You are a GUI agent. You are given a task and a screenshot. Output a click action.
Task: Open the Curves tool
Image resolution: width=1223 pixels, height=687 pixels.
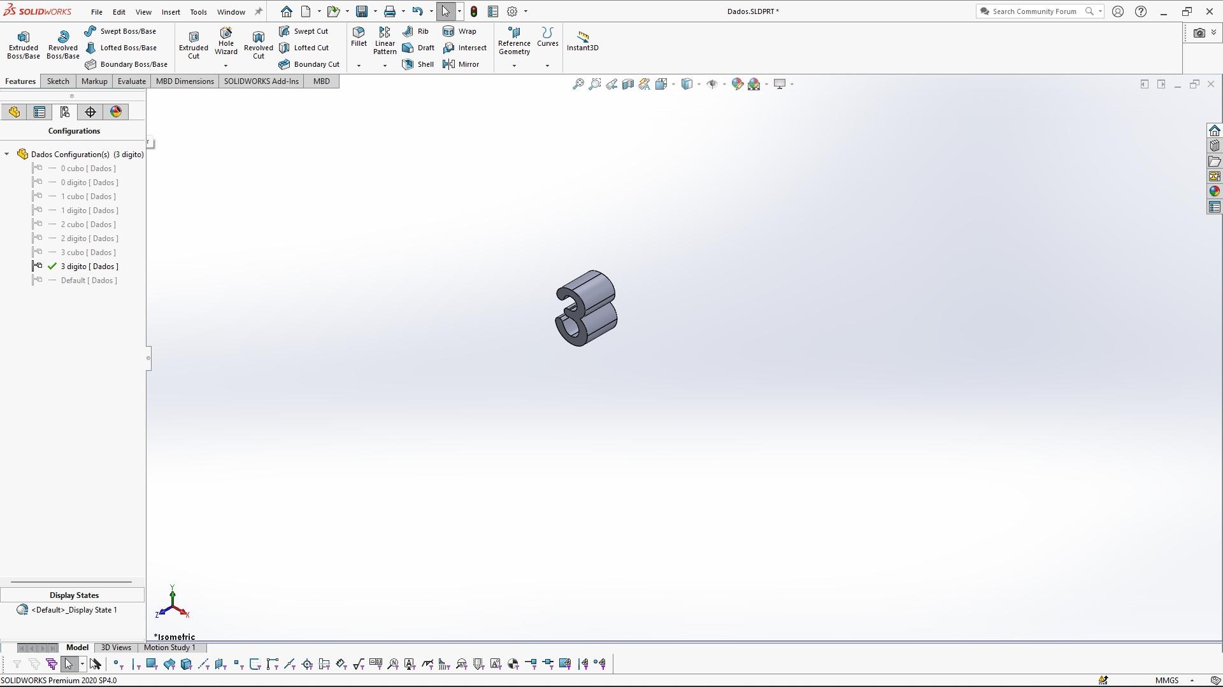point(547,37)
